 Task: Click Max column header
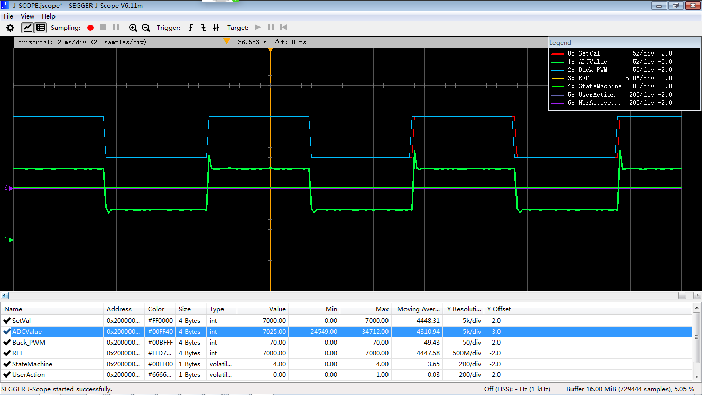point(365,309)
